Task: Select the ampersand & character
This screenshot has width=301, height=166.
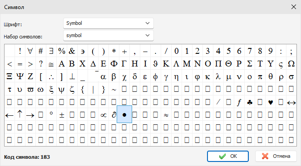Action: (x=72, y=51)
